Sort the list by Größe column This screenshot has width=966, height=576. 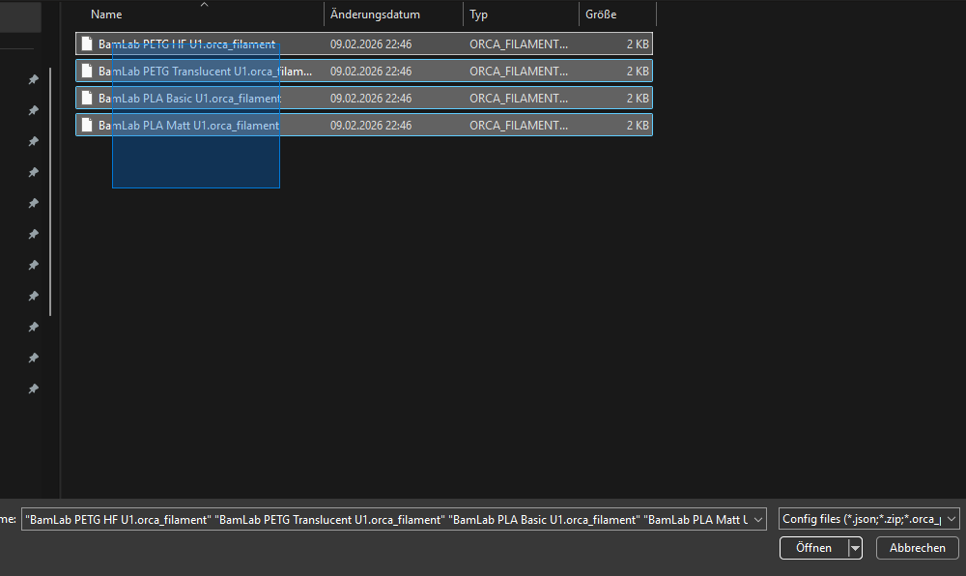(601, 15)
